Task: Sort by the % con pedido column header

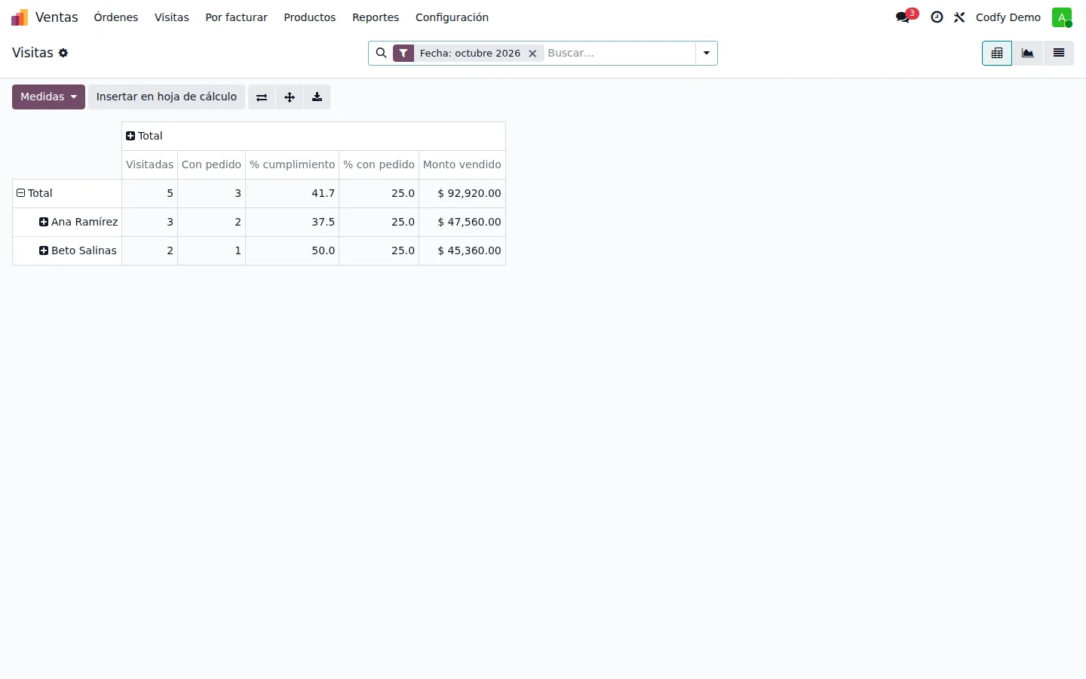Action: point(379,164)
